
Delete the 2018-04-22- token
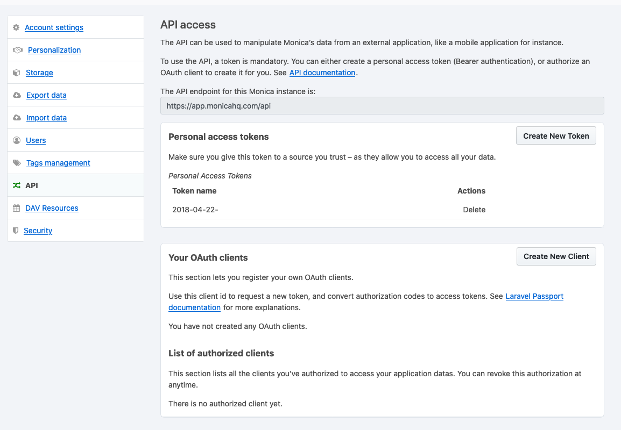pyautogui.click(x=474, y=209)
